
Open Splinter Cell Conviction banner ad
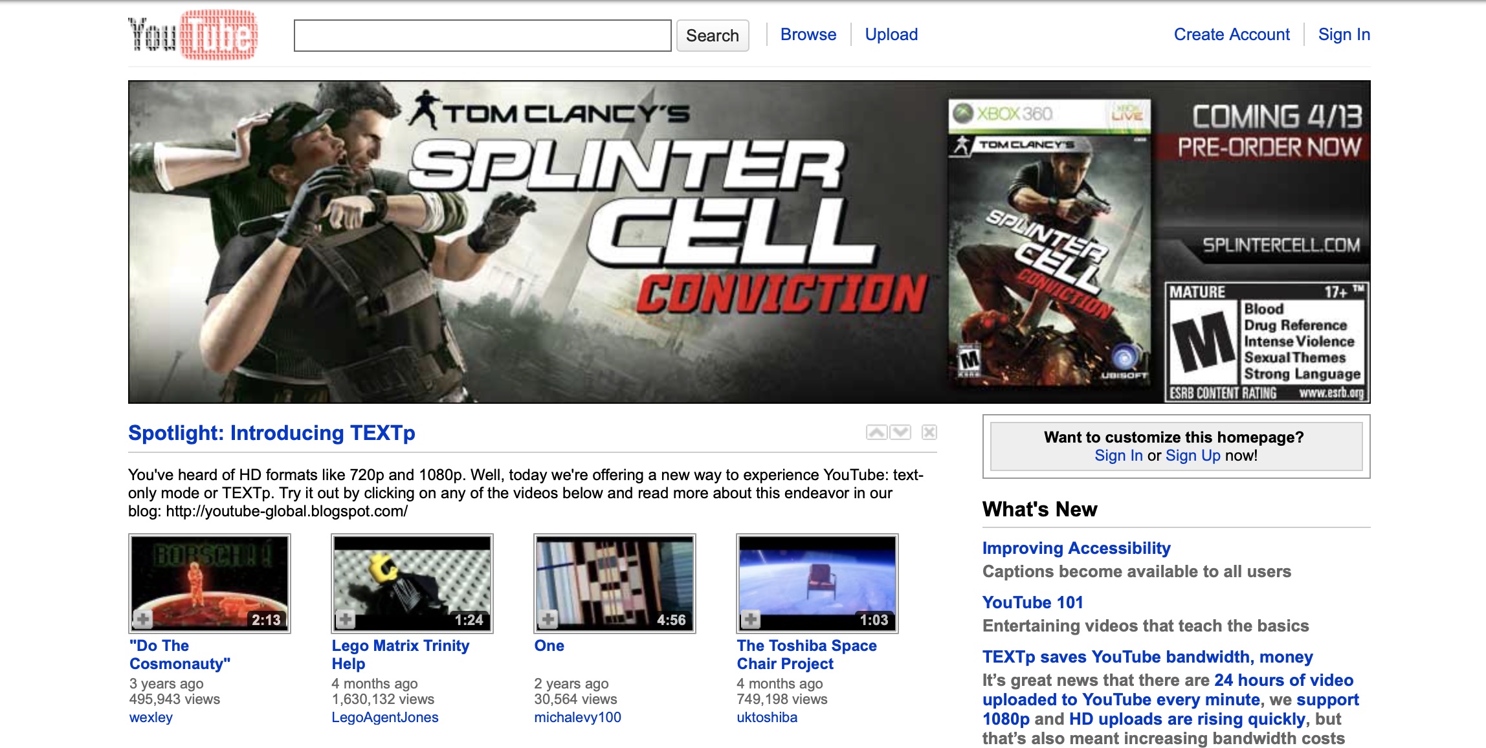pyautogui.click(x=749, y=242)
